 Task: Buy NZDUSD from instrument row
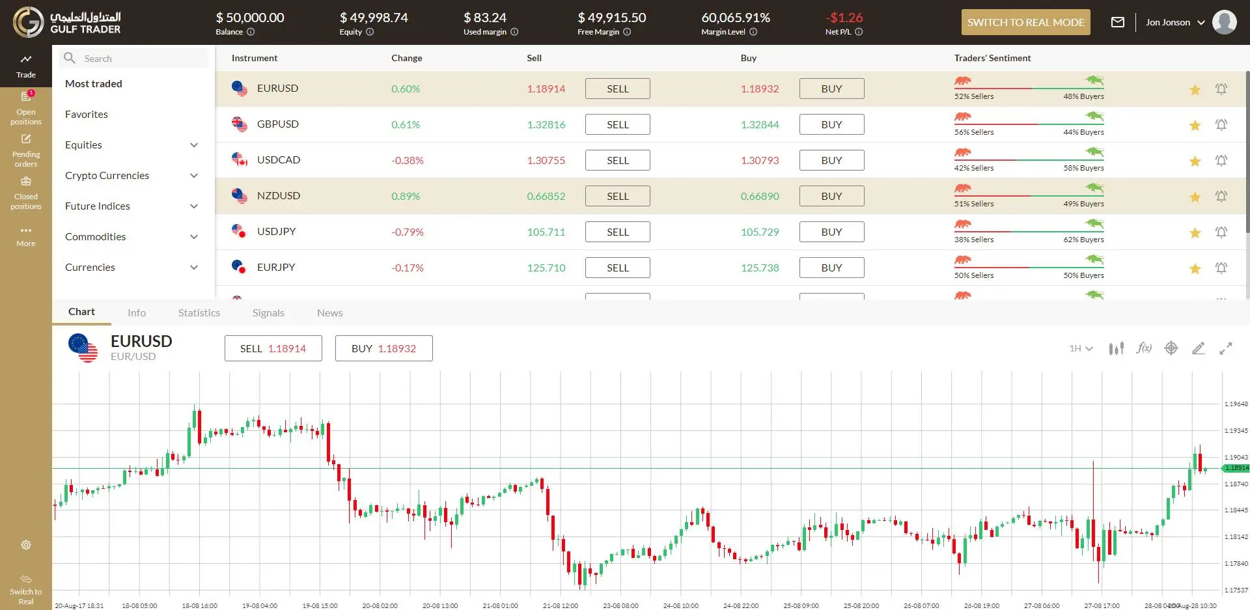(831, 196)
